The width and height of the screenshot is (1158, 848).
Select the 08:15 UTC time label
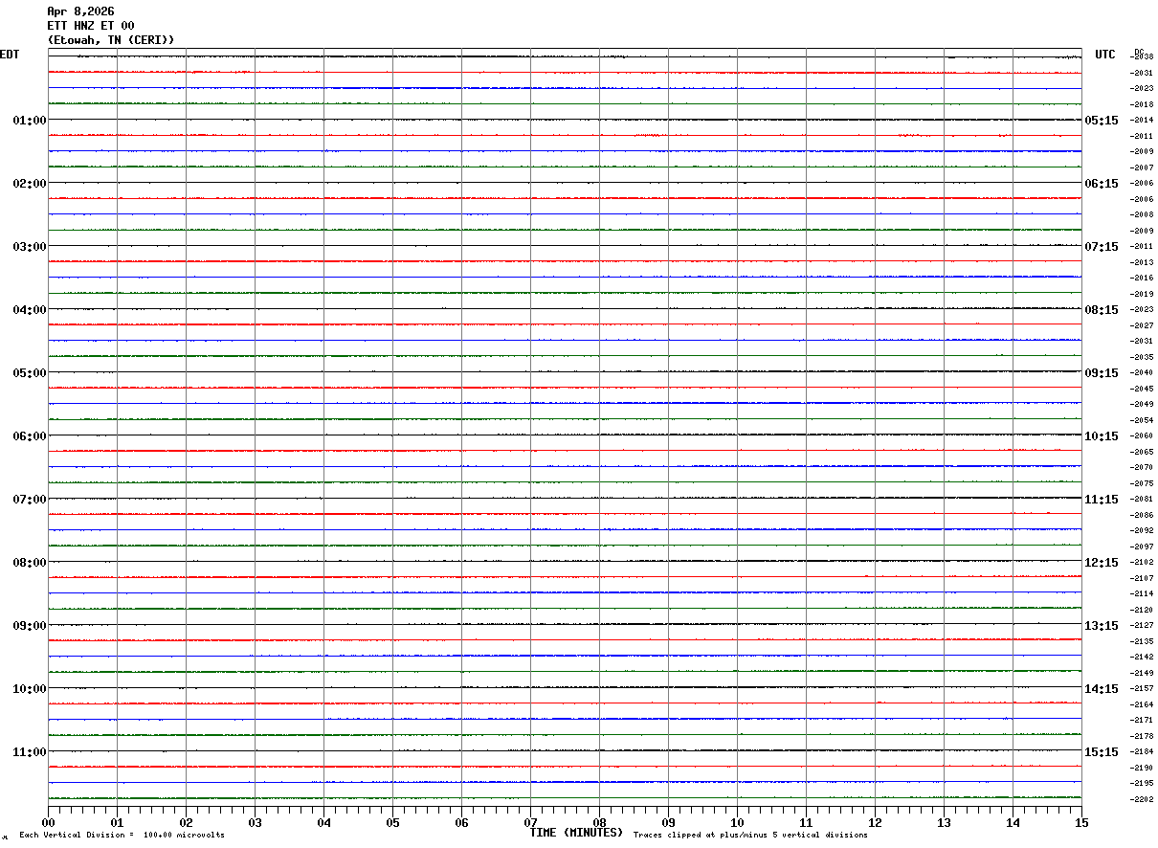1101,310
